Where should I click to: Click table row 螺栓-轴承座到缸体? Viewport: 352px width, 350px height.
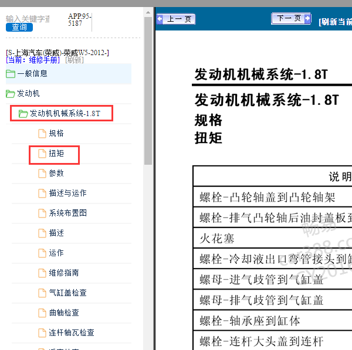click(x=273, y=321)
